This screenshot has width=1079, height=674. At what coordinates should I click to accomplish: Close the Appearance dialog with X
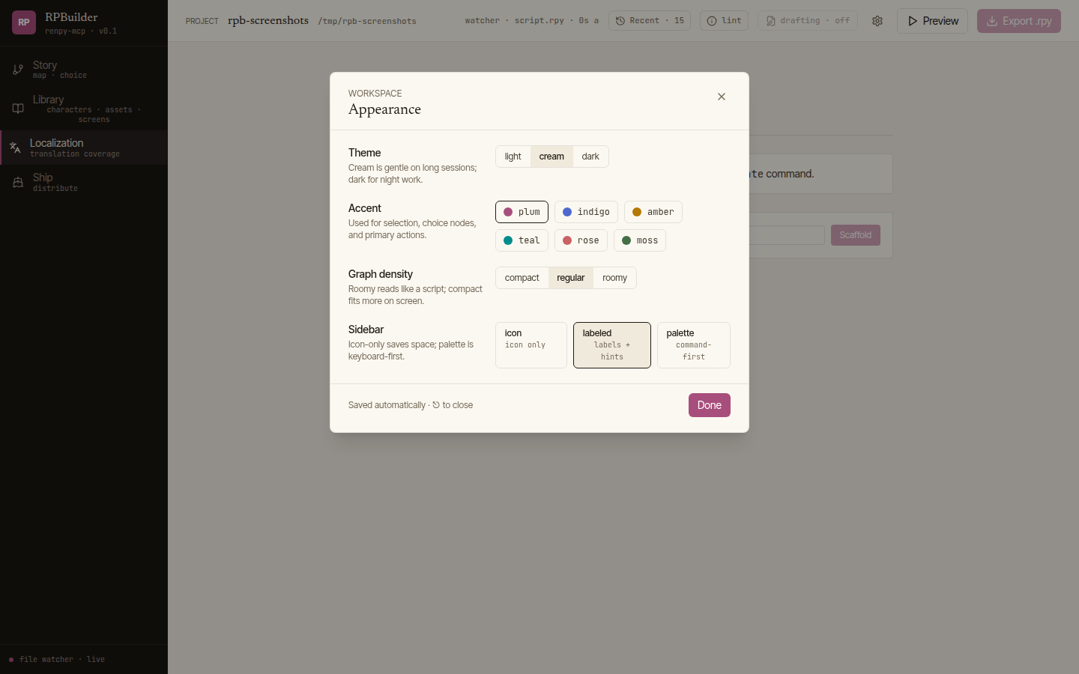coord(722,97)
